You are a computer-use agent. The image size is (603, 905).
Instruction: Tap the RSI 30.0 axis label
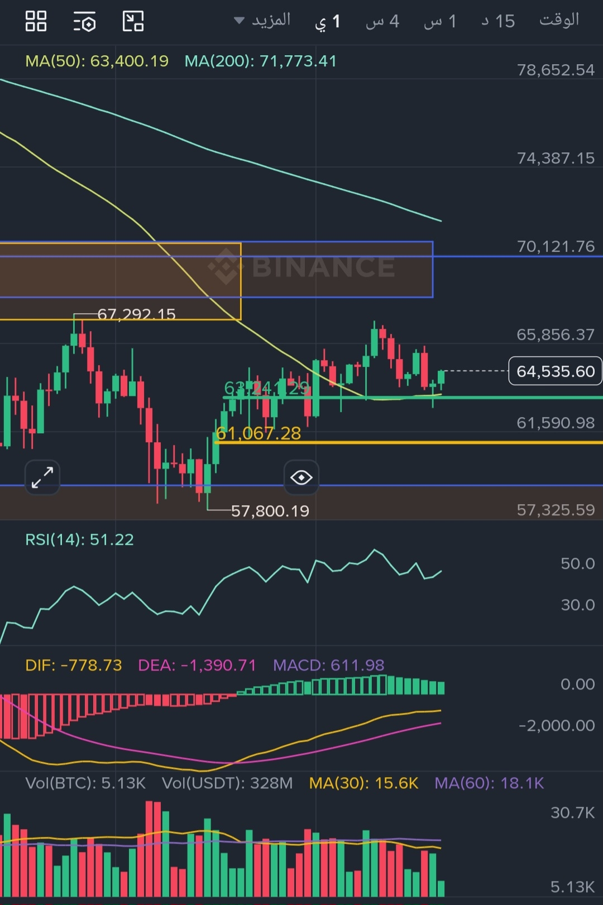point(578,605)
